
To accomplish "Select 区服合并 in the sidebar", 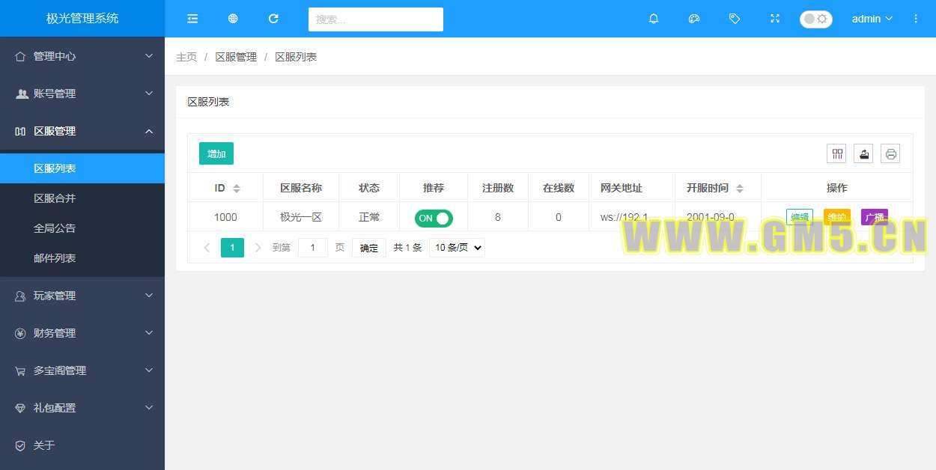I will (x=55, y=198).
